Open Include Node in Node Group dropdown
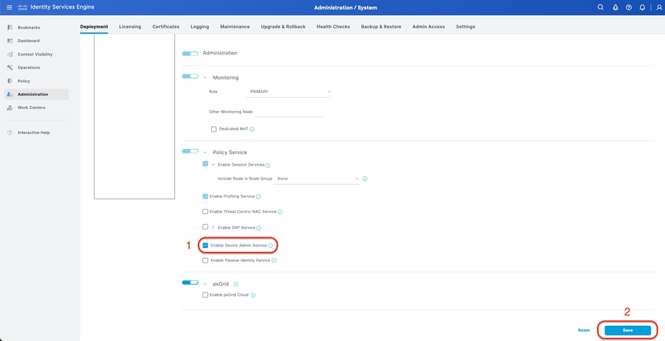665x341 pixels. point(317,179)
